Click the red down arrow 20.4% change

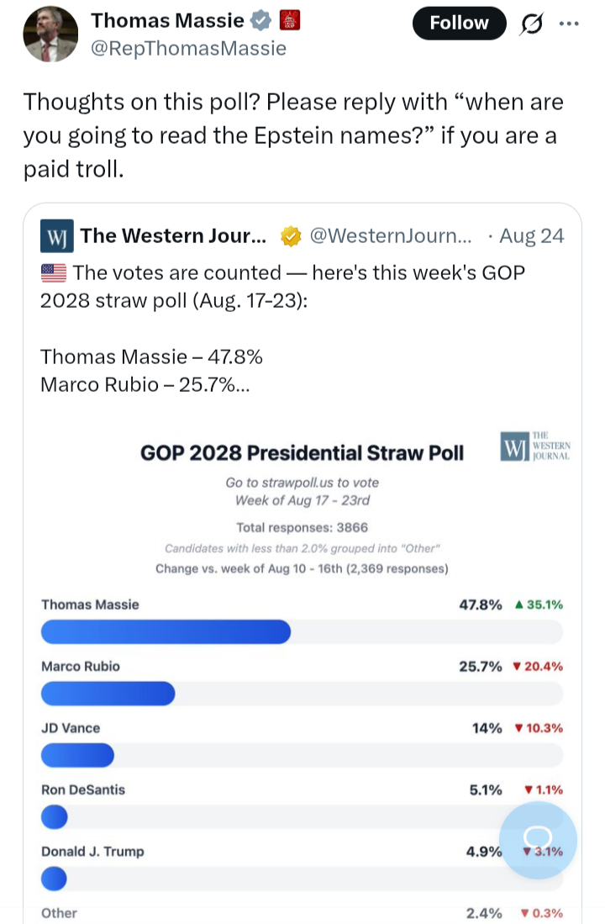coord(538,667)
